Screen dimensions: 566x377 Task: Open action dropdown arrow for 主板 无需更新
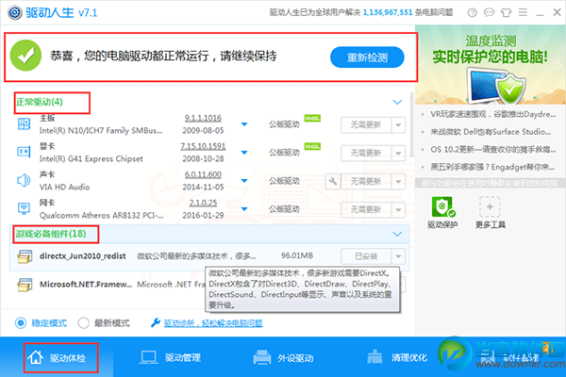[398, 125]
